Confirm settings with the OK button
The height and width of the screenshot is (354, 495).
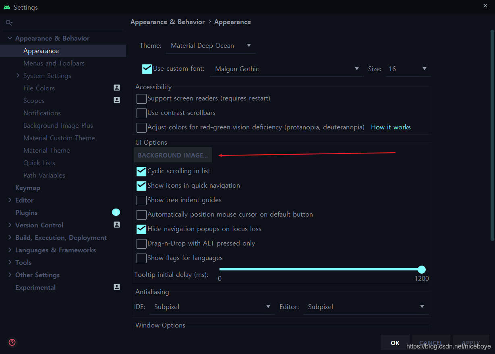point(395,343)
